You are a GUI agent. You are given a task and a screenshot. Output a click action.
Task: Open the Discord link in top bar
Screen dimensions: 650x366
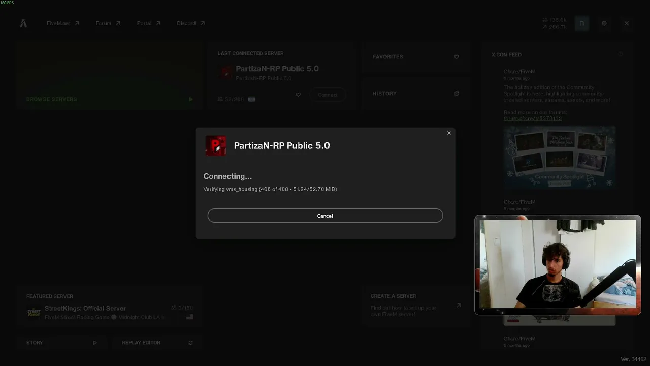(x=191, y=23)
